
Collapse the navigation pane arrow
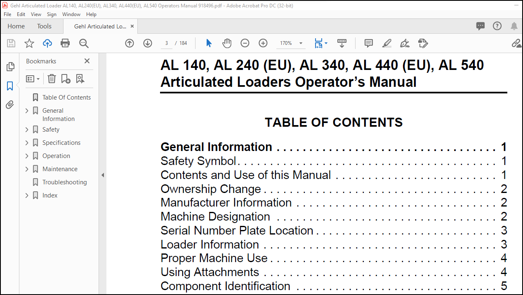pos(103,175)
